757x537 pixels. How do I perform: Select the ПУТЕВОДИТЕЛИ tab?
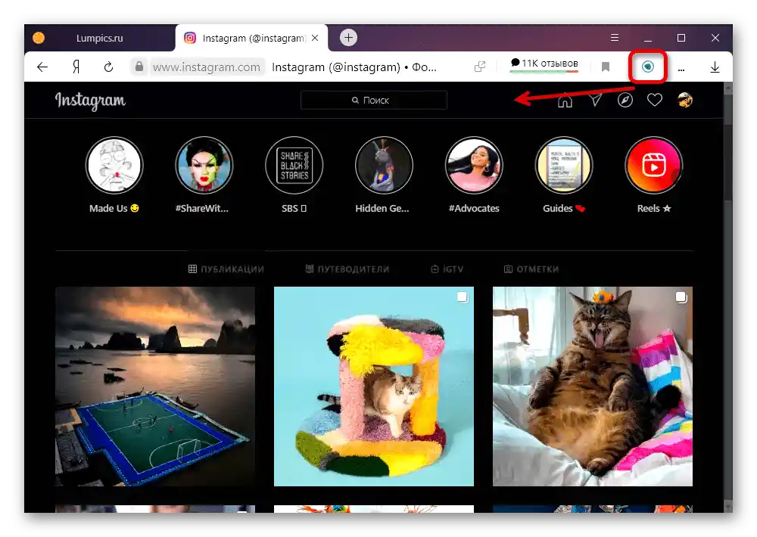coord(347,268)
